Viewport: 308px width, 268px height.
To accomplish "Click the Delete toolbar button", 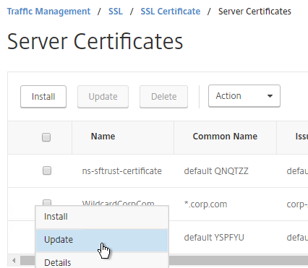I will [163, 97].
